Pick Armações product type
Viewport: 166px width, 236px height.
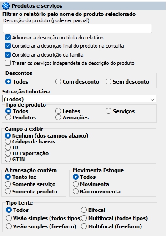[x=58, y=118]
